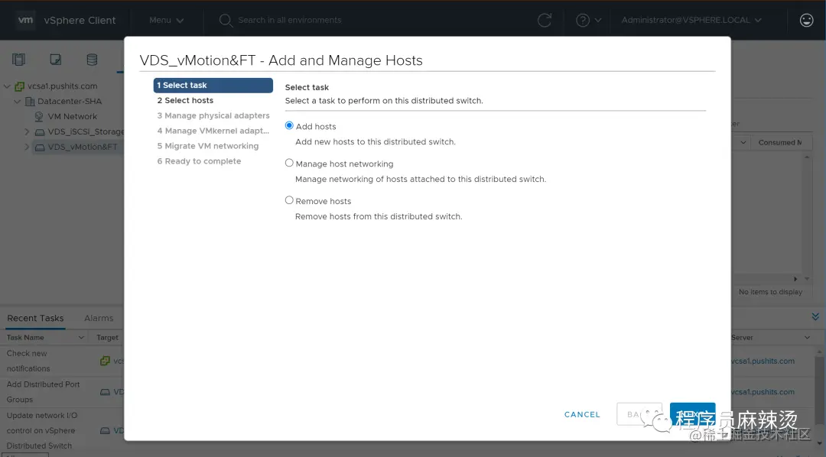This screenshot has width=826, height=457.
Task: Click in the search all environments field
Action: click(369, 20)
